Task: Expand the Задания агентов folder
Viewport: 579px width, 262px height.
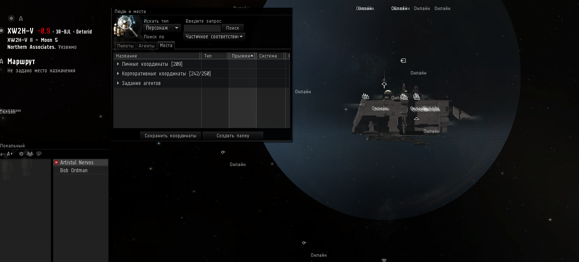Action: 118,83
